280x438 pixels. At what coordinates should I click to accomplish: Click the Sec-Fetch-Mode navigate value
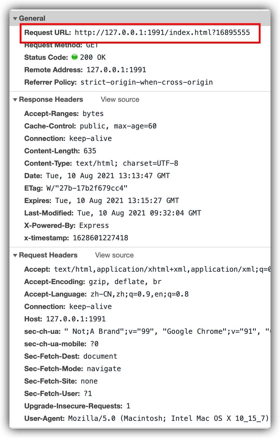point(104,369)
